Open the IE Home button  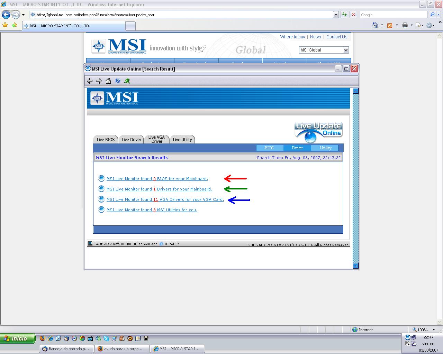click(x=375, y=25)
